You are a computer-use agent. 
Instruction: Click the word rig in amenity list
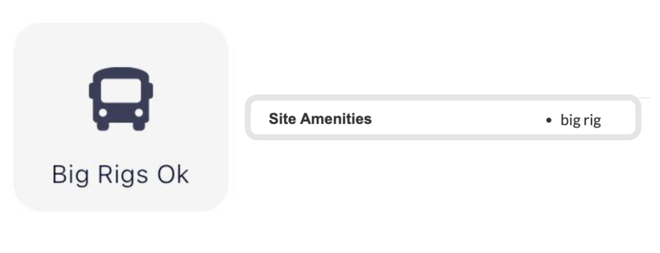592,121
